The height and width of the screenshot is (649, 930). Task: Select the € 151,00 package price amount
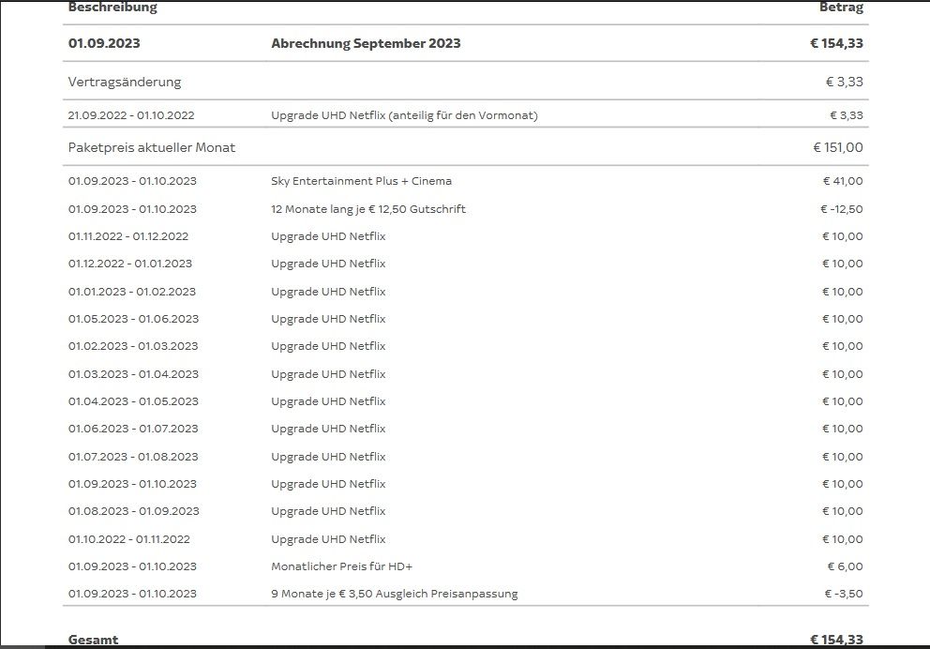point(837,147)
